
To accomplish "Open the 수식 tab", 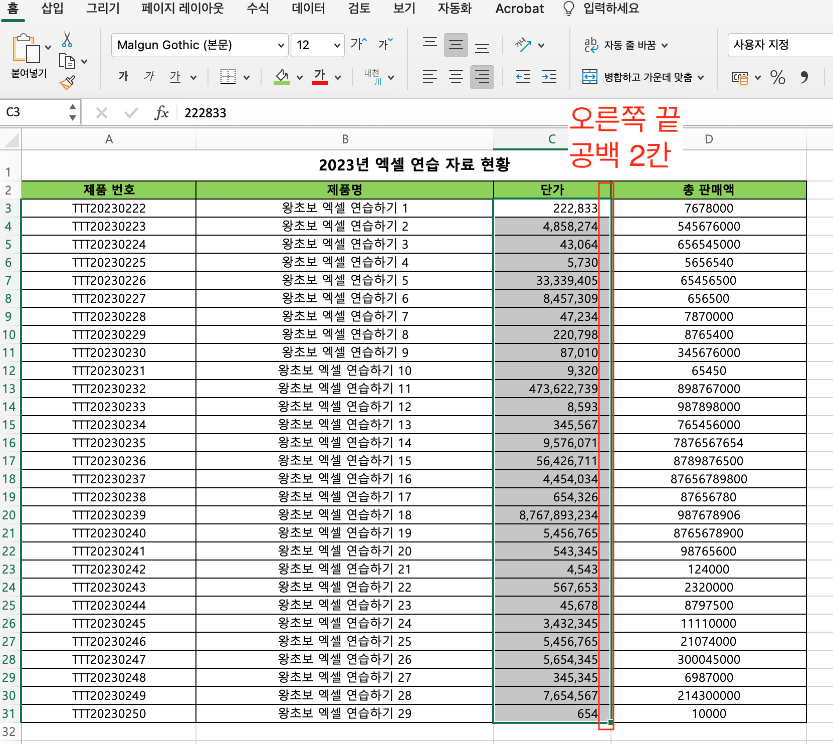I will pos(258,9).
